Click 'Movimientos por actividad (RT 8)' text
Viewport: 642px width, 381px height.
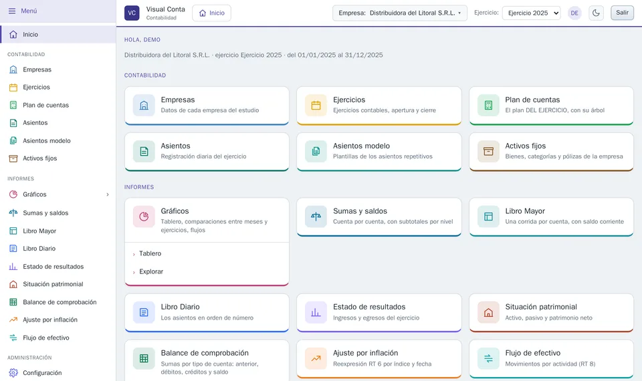coord(550,364)
